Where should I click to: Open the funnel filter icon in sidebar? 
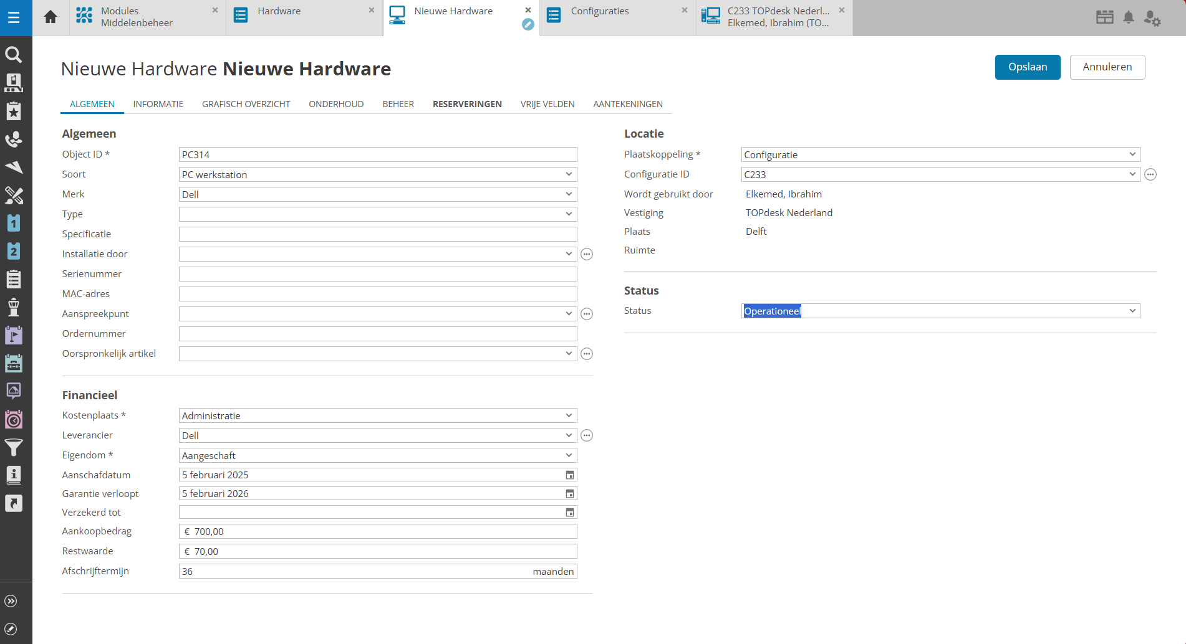click(x=14, y=447)
